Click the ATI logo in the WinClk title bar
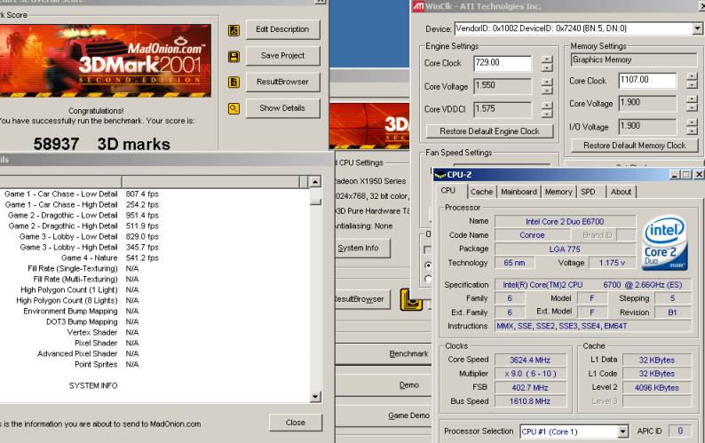The width and height of the screenshot is (705, 443). pos(418,6)
